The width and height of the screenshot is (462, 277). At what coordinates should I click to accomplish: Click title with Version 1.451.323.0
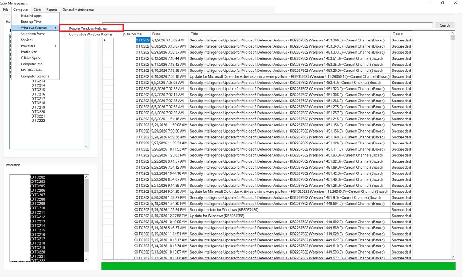pos(290,89)
